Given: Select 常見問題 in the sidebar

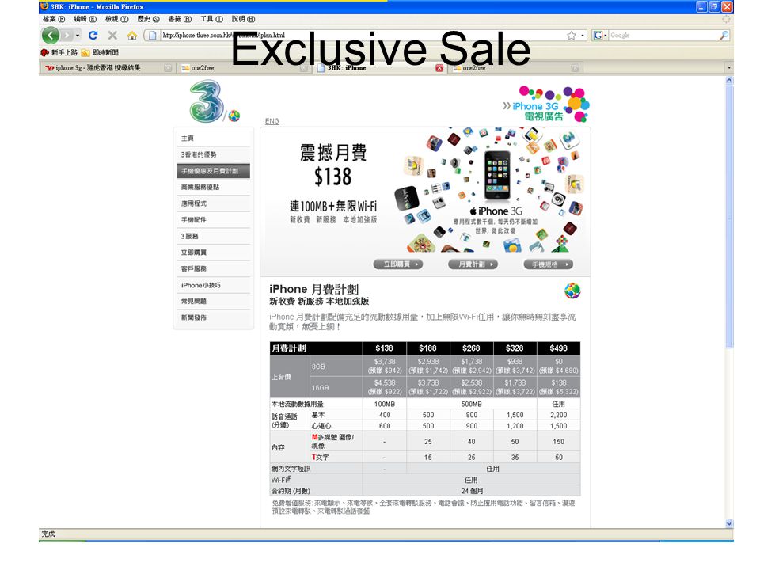Looking at the screenshot, I should click(x=213, y=301).
